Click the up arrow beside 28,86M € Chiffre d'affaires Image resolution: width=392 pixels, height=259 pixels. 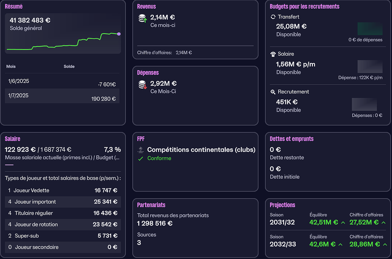click(383, 244)
